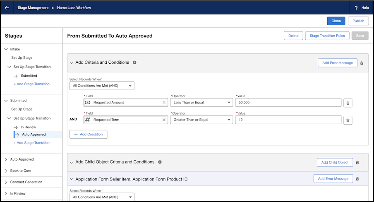Open the Less Than or Equal operator dropdown
Screen dimensions: 374x202
pos(201,102)
